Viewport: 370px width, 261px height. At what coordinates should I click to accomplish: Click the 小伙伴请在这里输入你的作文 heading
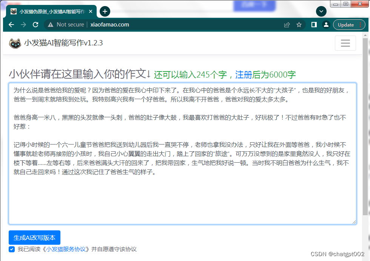[80, 74]
